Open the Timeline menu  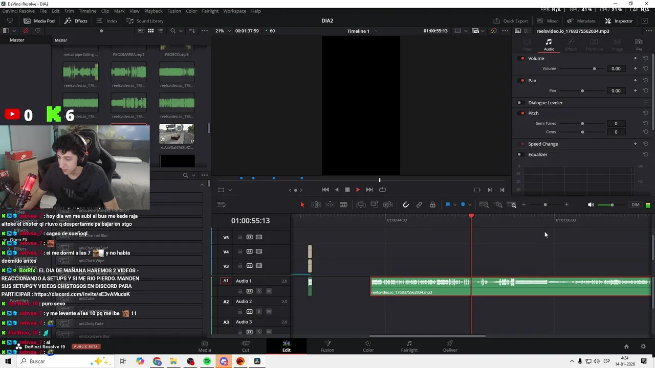pyautogui.click(x=87, y=11)
